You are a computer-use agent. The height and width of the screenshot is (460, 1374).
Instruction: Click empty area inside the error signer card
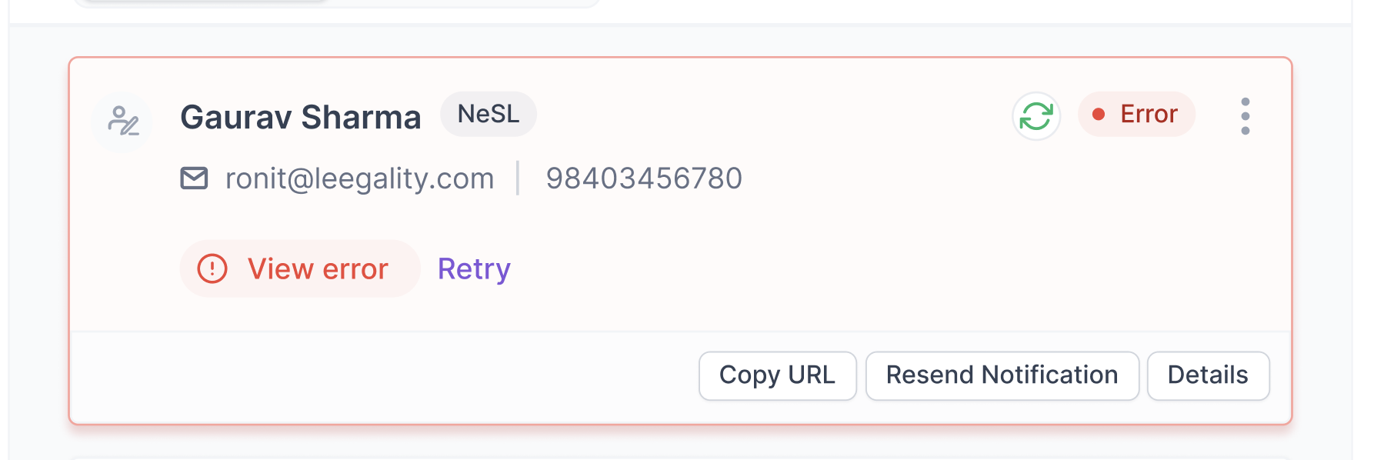(846, 254)
